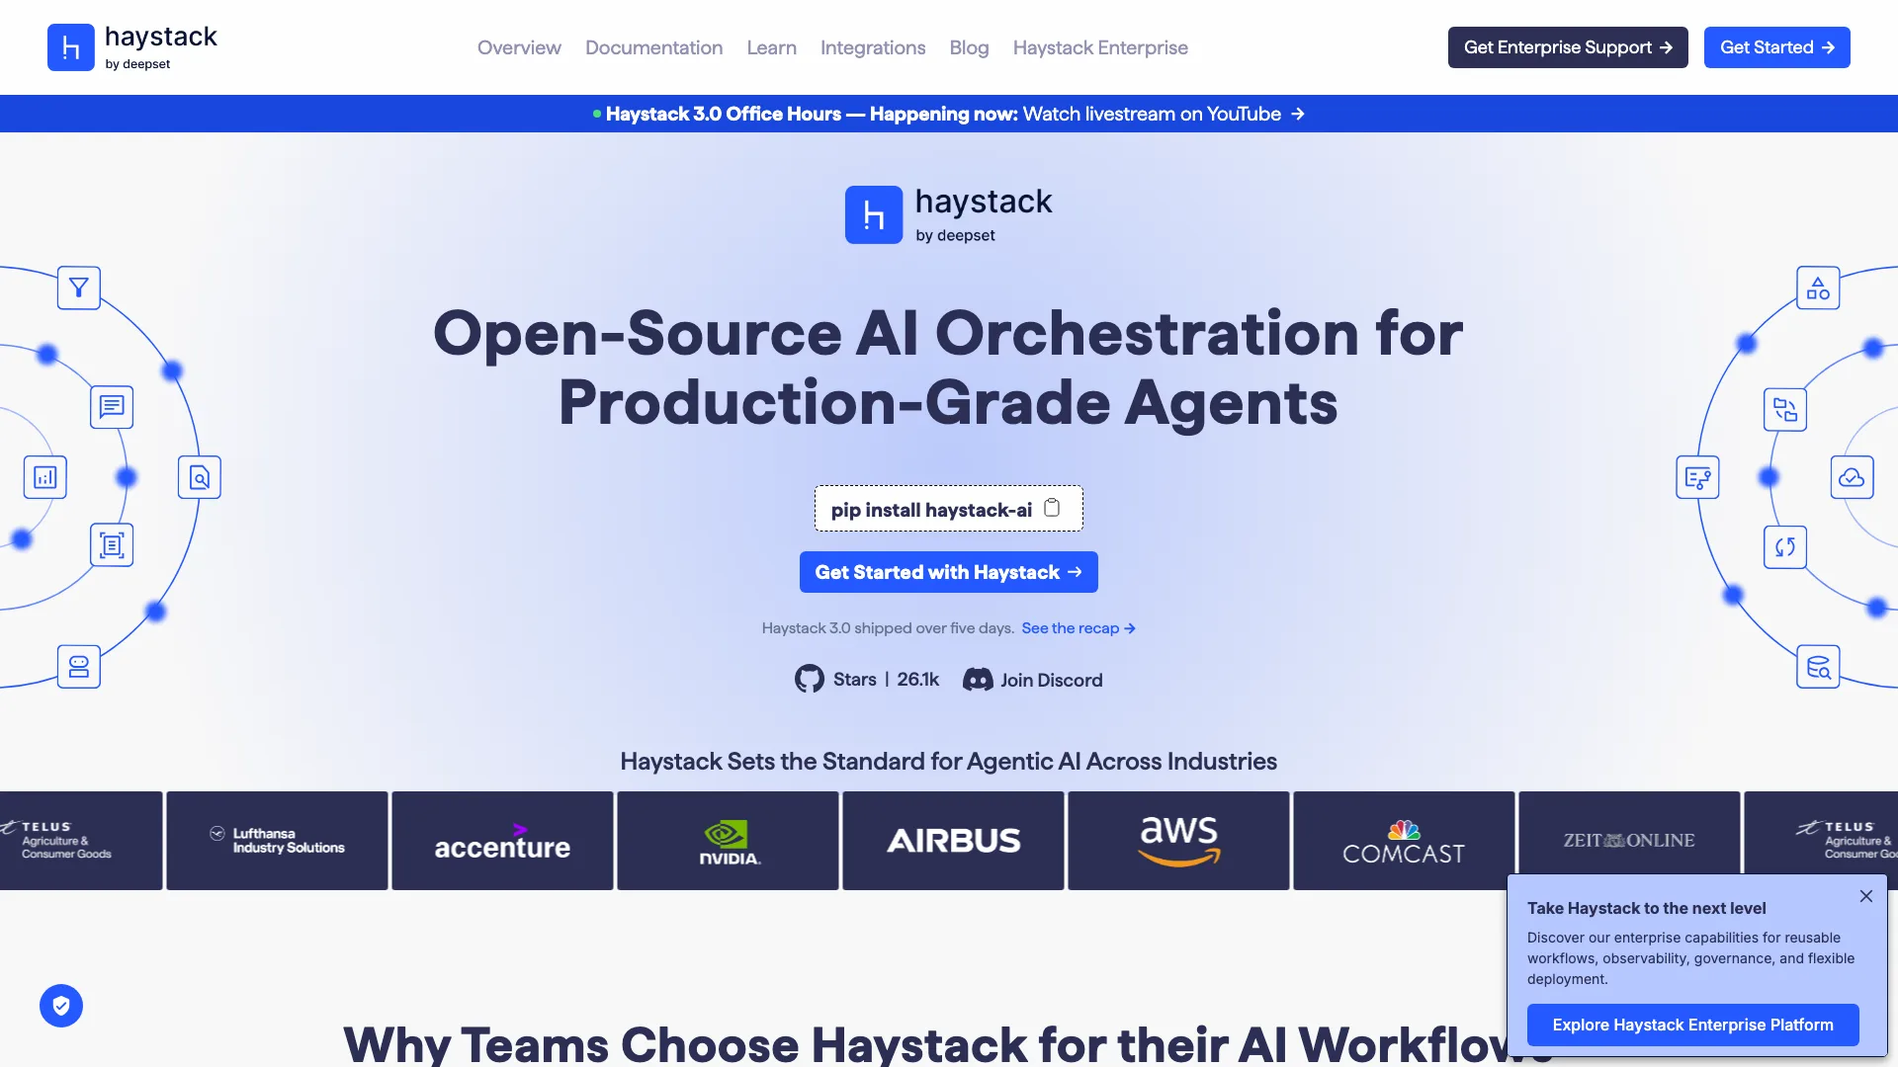Click Explore Haystack Enterprise Platform button
Screen dimensions: 1898x1067
pos(1692,1025)
